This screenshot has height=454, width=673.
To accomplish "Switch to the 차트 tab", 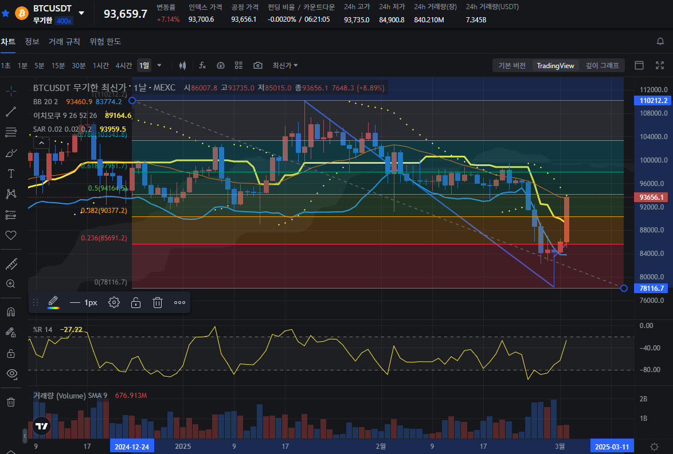I will pyautogui.click(x=7, y=42).
